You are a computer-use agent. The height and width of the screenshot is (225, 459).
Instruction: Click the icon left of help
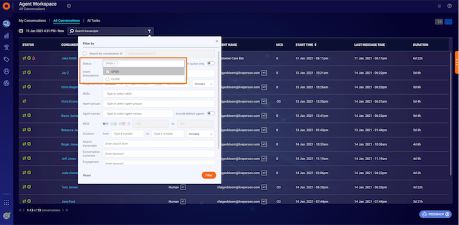pyautogui.click(x=439, y=6)
